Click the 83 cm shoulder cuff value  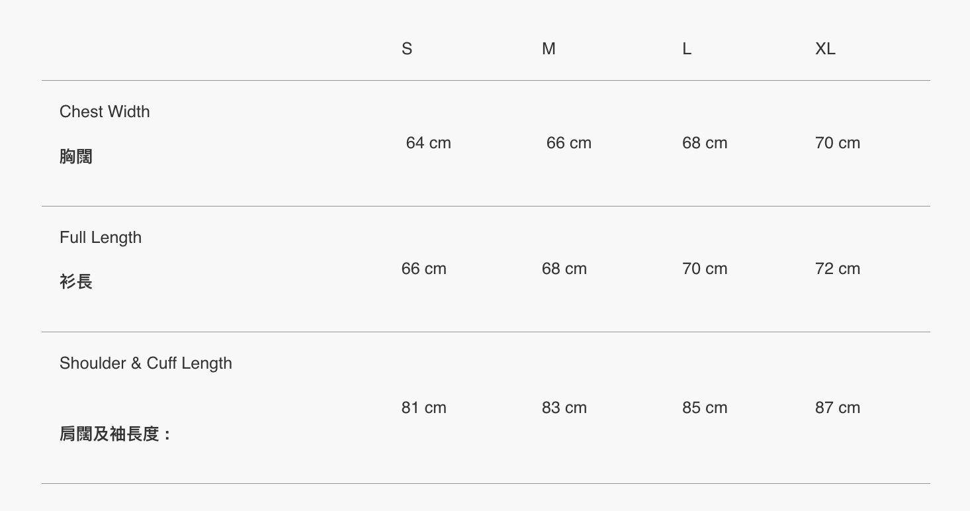click(x=564, y=408)
